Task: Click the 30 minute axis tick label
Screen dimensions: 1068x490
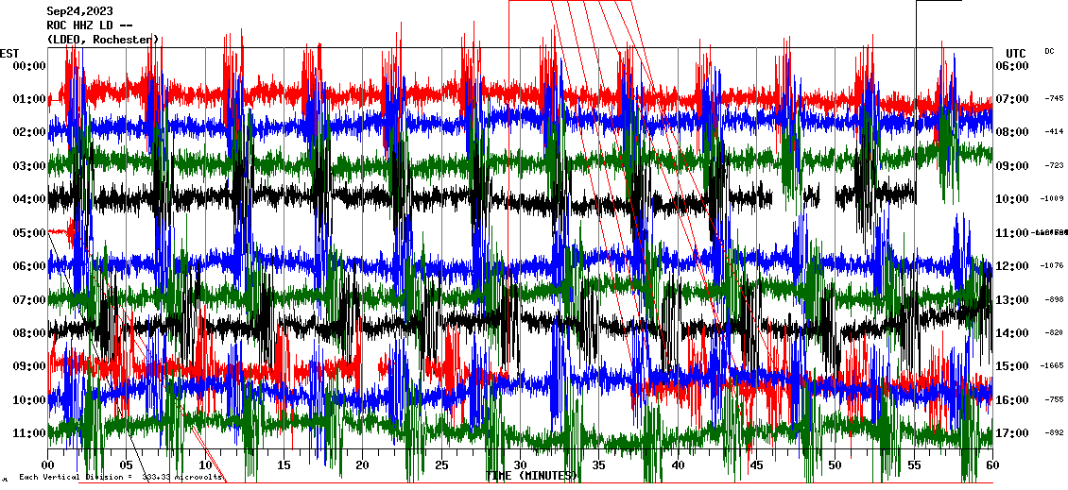Action: (x=520, y=465)
